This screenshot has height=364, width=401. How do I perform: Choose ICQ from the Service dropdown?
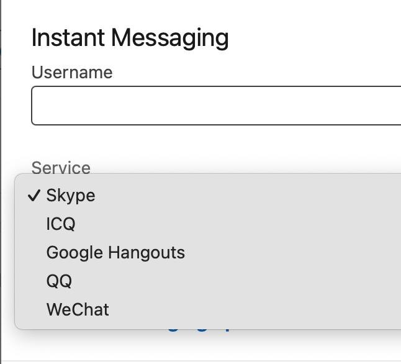tap(61, 224)
